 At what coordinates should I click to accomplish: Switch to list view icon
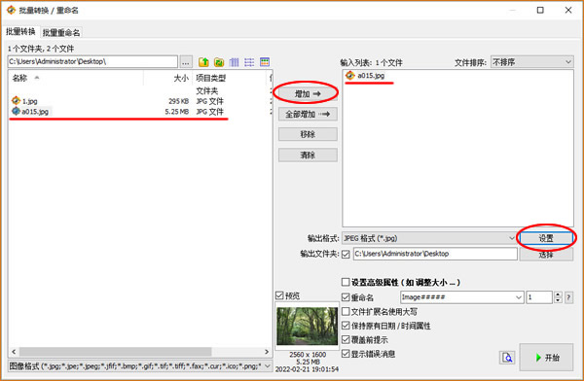249,62
